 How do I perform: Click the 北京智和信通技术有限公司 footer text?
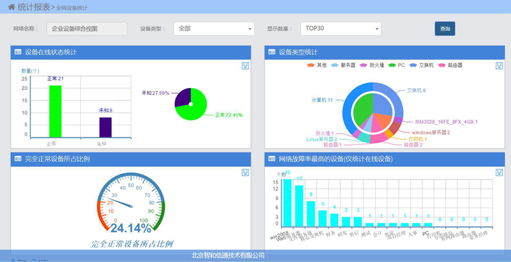228,256
